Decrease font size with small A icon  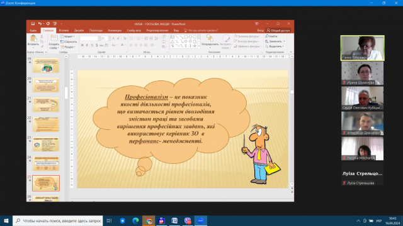pyautogui.click(x=118, y=38)
